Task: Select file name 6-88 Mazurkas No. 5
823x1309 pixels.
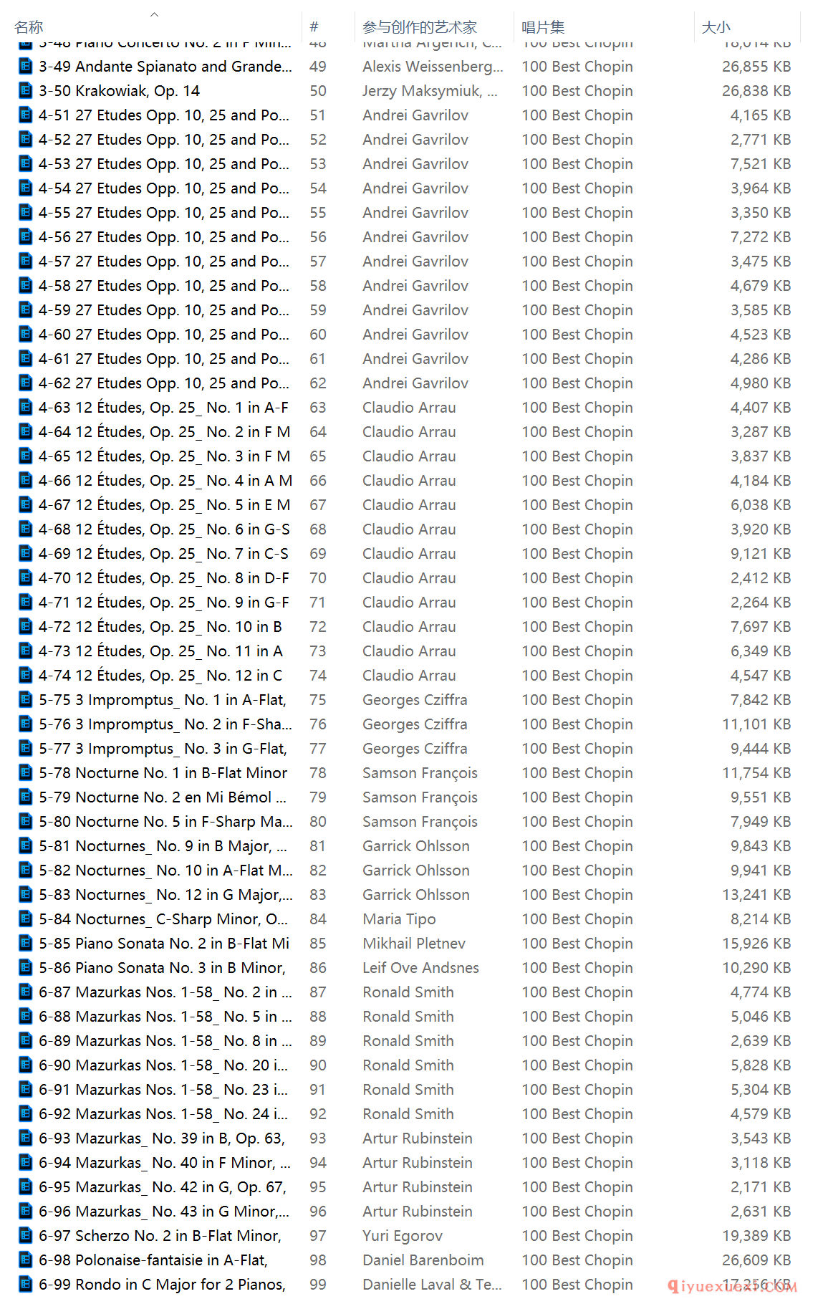Action: click(x=165, y=1017)
